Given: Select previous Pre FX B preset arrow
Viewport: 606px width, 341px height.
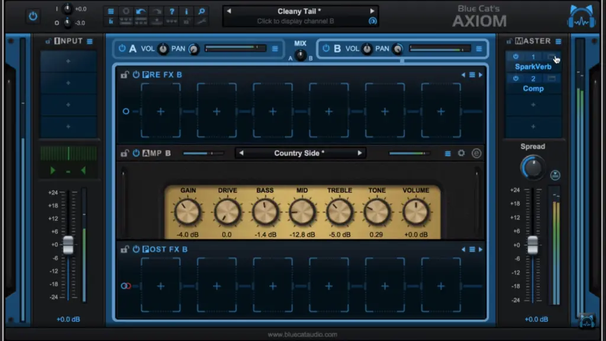Looking at the screenshot, I should click(463, 75).
